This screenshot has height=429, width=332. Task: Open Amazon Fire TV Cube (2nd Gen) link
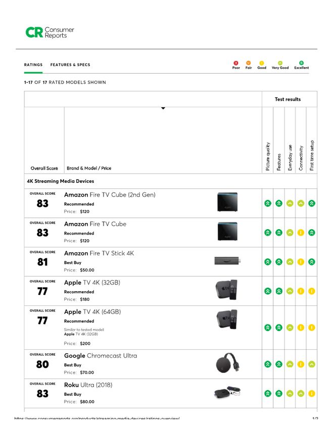(x=110, y=195)
